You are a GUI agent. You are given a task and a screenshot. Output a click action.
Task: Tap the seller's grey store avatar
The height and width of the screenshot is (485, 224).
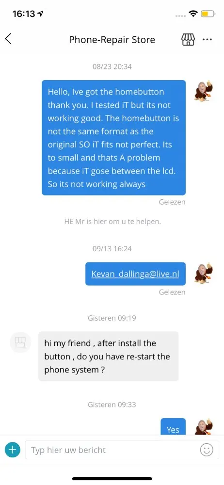(20, 342)
